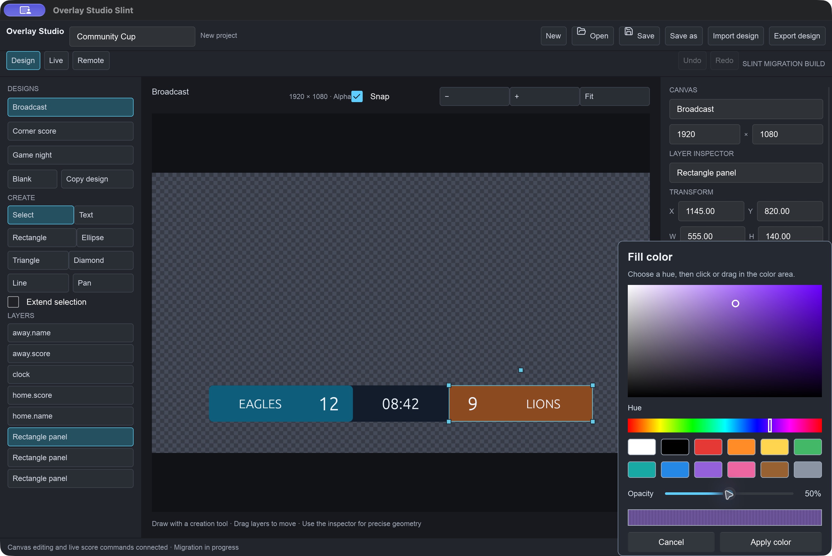Activate the Pan tool

pyautogui.click(x=103, y=283)
